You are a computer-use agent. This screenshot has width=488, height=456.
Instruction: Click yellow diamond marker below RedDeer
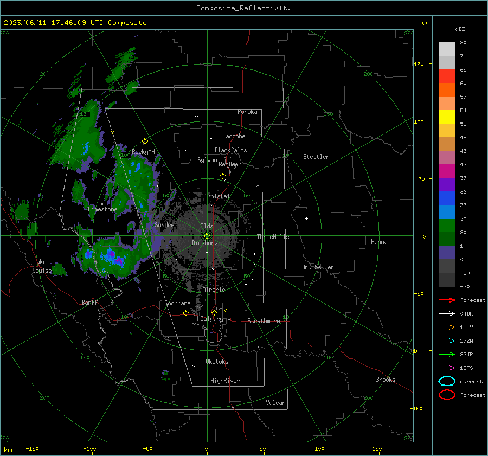pos(223,176)
